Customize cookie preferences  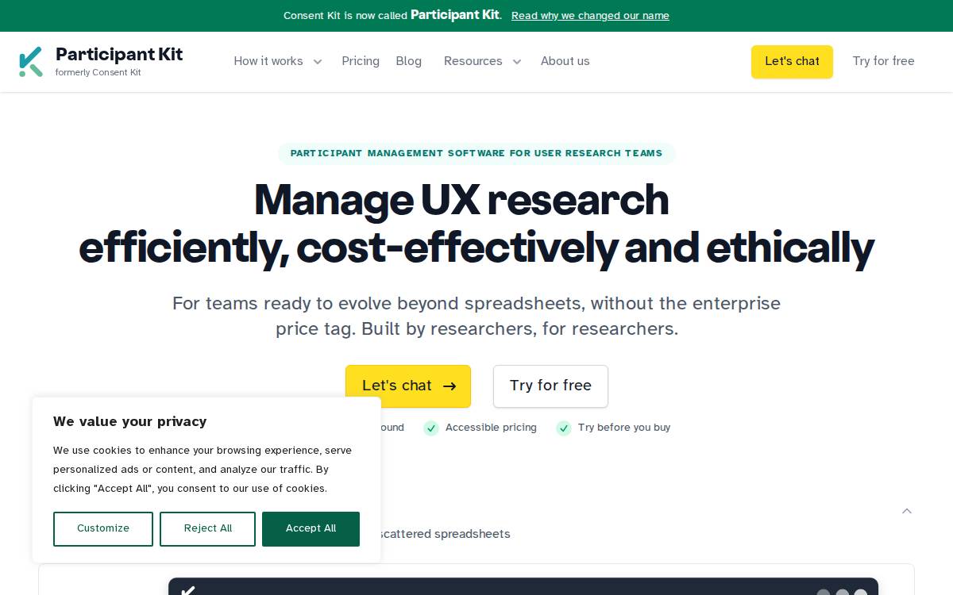103,528
